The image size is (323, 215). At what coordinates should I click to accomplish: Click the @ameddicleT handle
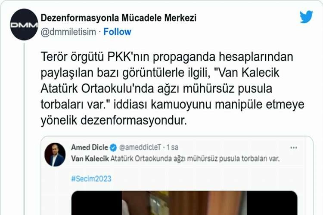click(140, 147)
